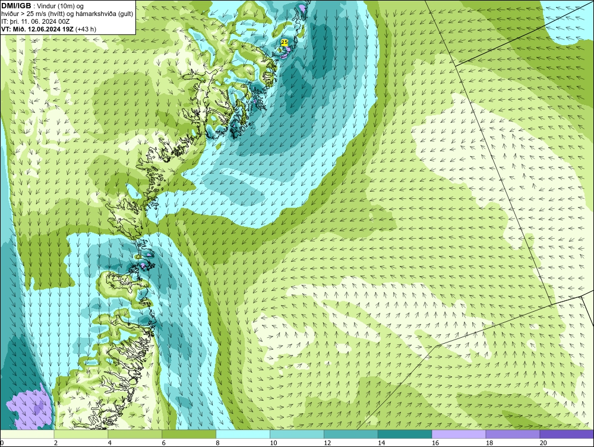Viewport: 594px width, 447px height.
Task: Click the VT: Mið. 12.06.2024 19Z line
Action: 49,29
